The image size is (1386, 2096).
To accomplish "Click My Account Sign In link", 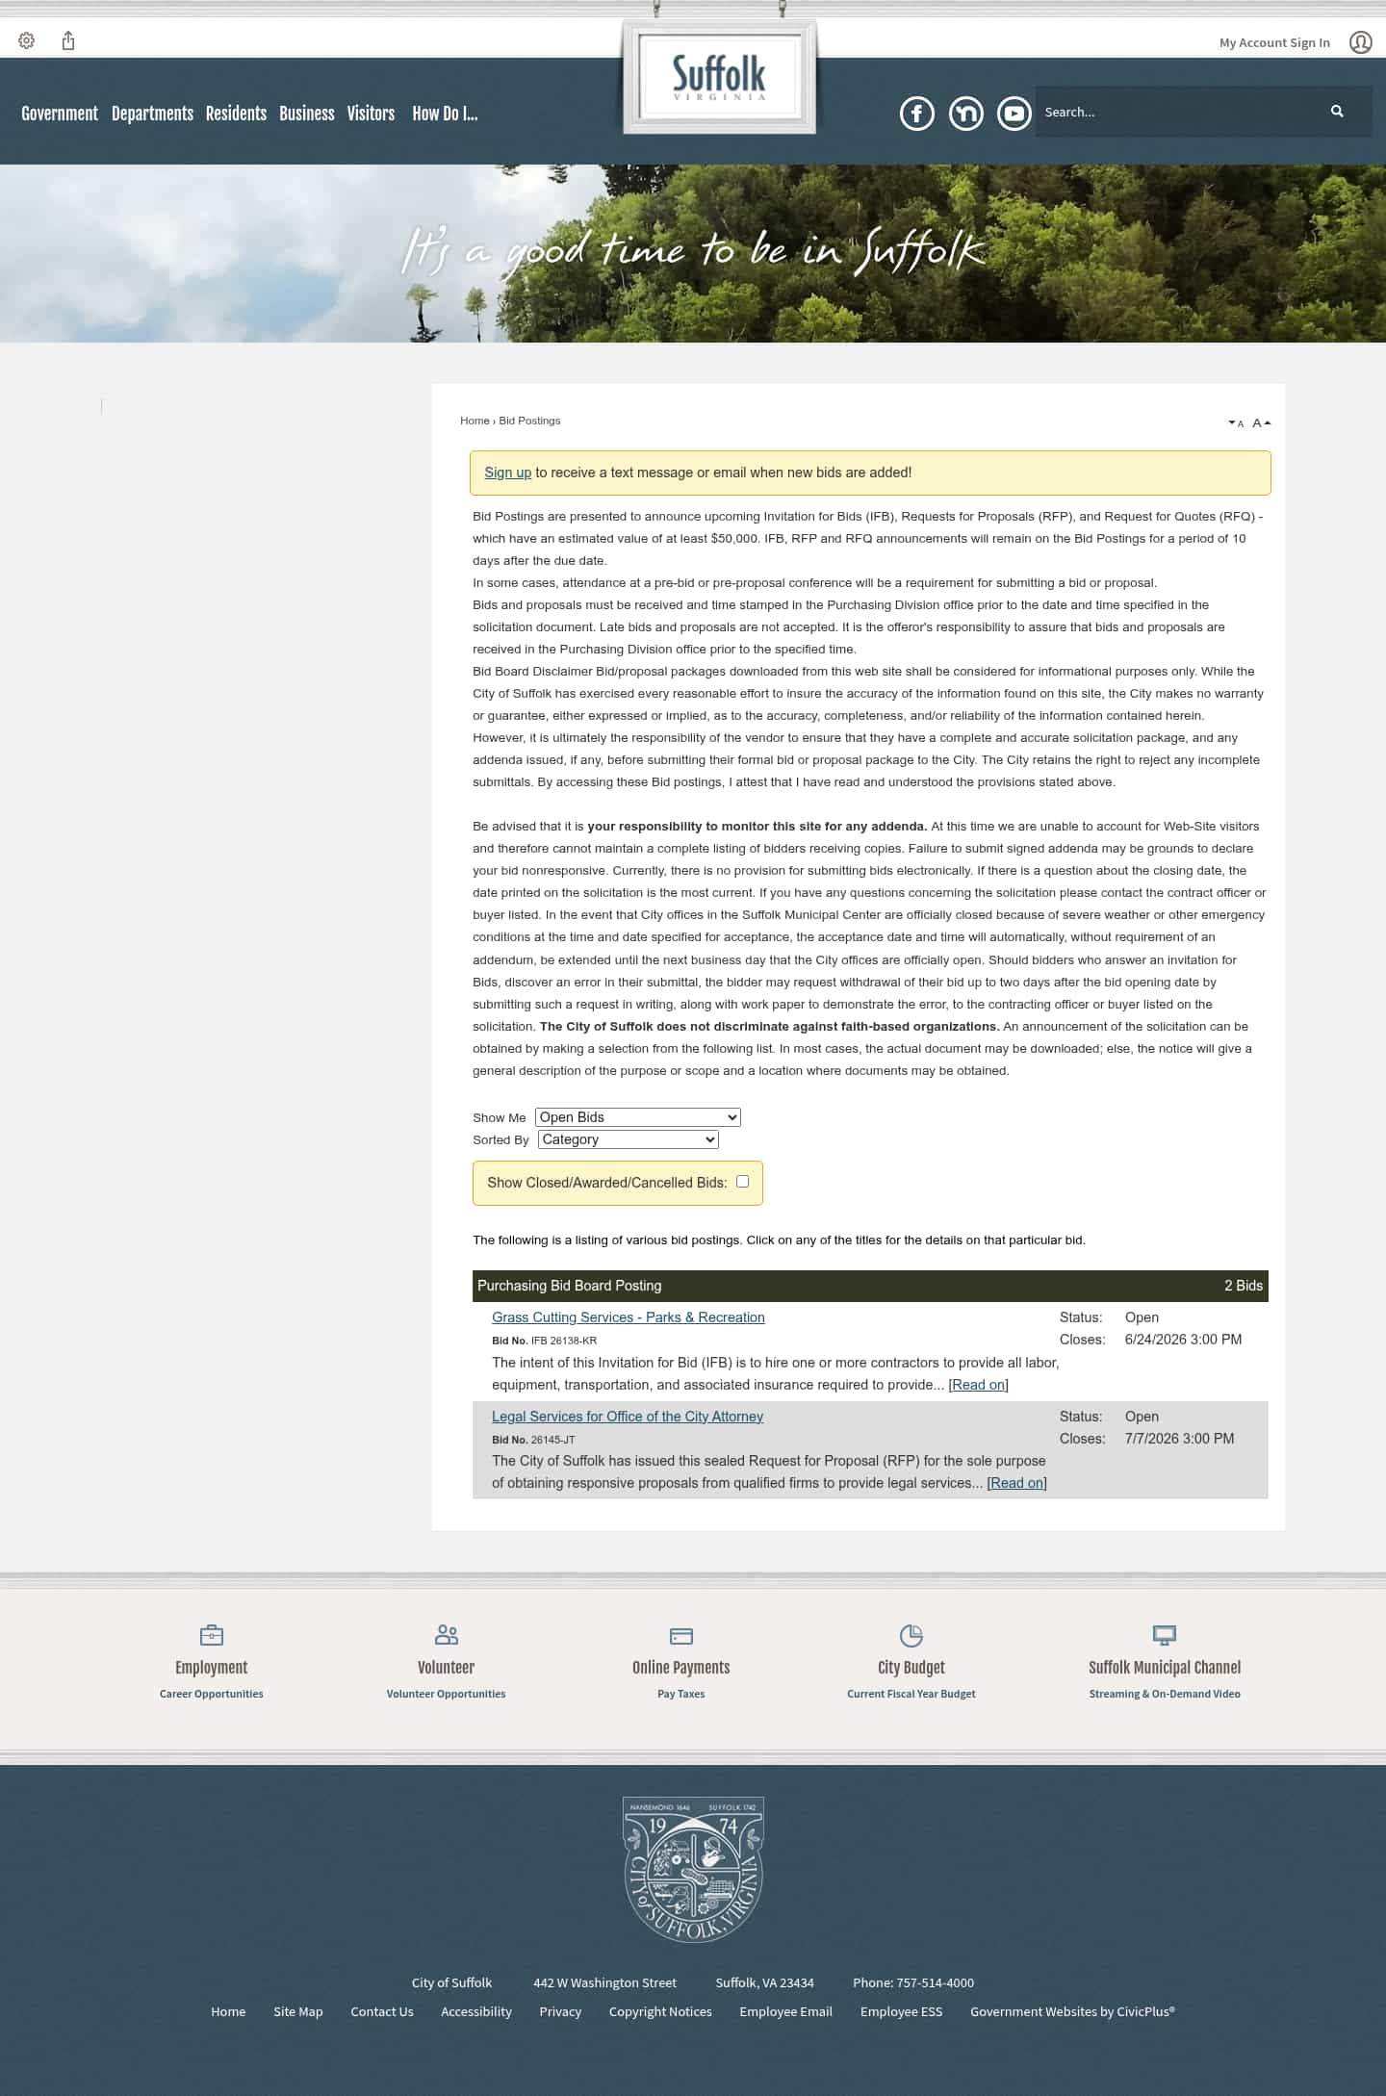I will coord(1274,42).
